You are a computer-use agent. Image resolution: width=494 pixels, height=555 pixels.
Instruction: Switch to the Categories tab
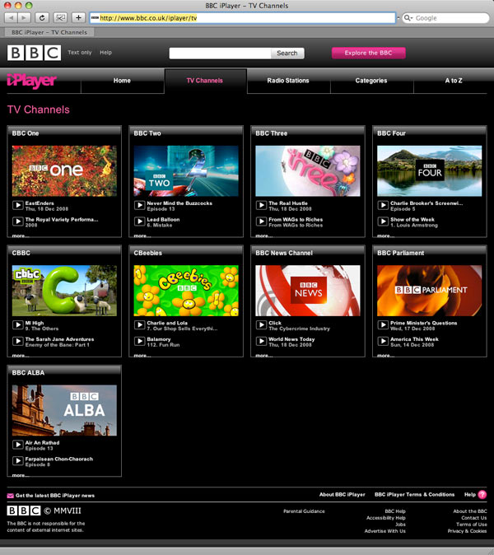click(371, 81)
